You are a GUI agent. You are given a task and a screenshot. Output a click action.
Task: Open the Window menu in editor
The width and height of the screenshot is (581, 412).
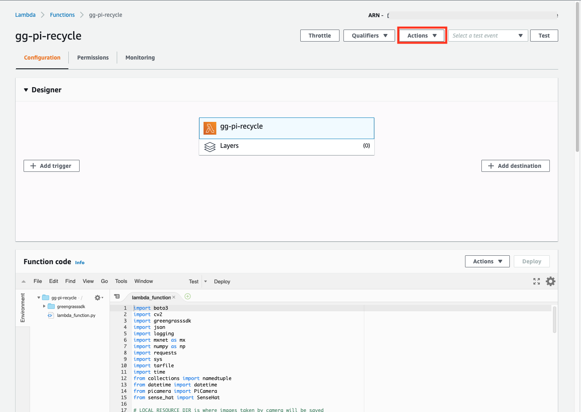(x=144, y=281)
